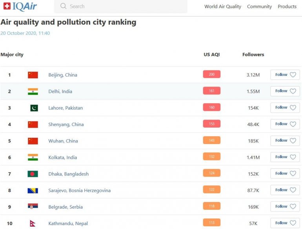Image resolution: width=302 pixels, height=229 pixels.
Task: Click the Bosnia Herzegovina flag beside Sarajevo
Action: click(x=33, y=191)
